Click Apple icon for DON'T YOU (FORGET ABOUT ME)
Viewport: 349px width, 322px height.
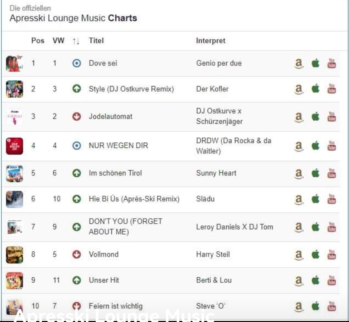tap(315, 227)
